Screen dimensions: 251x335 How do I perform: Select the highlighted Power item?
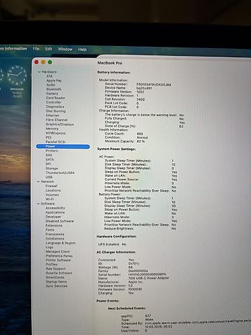click(x=63, y=147)
